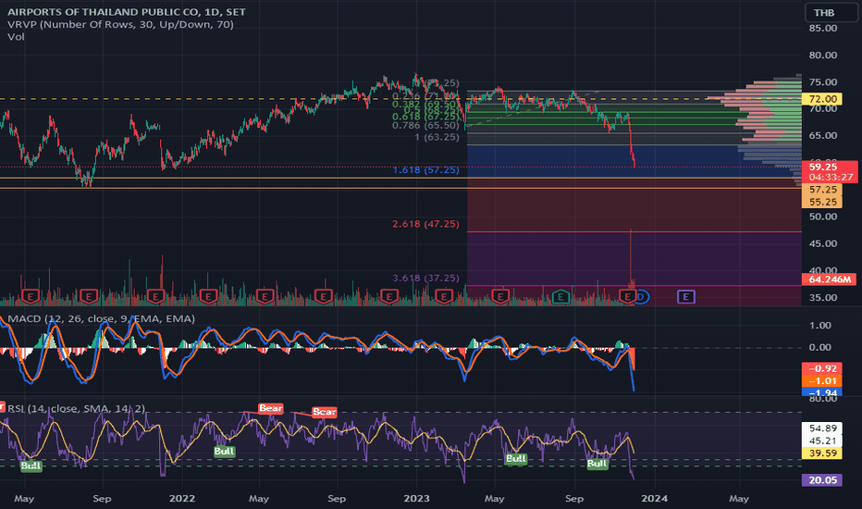Click the 80.00 price axis label
The width and height of the screenshot is (862, 509).
tap(823, 55)
